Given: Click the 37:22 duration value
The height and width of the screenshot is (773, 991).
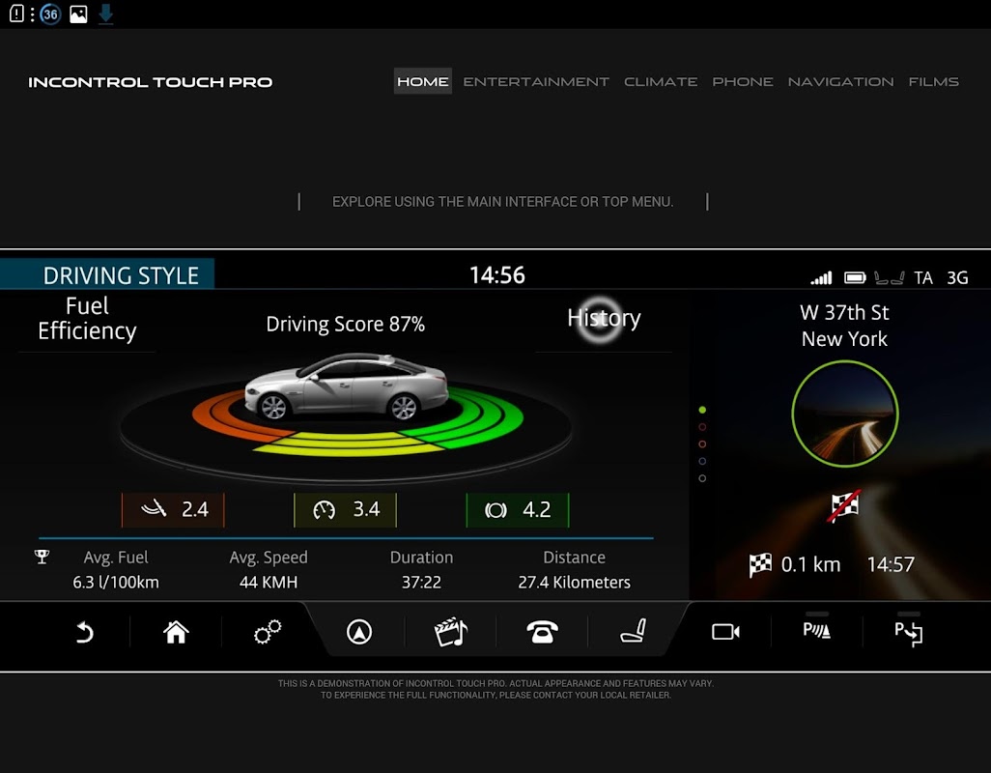Looking at the screenshot, I should 421,582.
